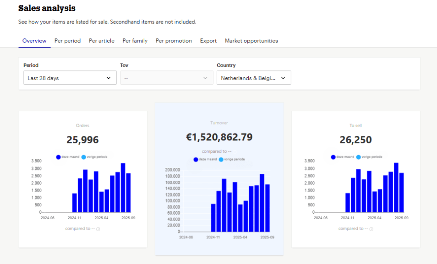The height and width of the screenshot is (264, 437).
Task: Click the to-sell total 26,250
Action: [x=355, y=140]
